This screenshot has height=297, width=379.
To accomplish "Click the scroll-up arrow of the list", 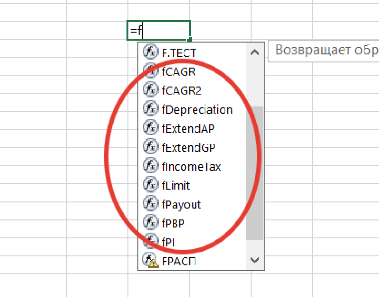I will coord(255,52).
